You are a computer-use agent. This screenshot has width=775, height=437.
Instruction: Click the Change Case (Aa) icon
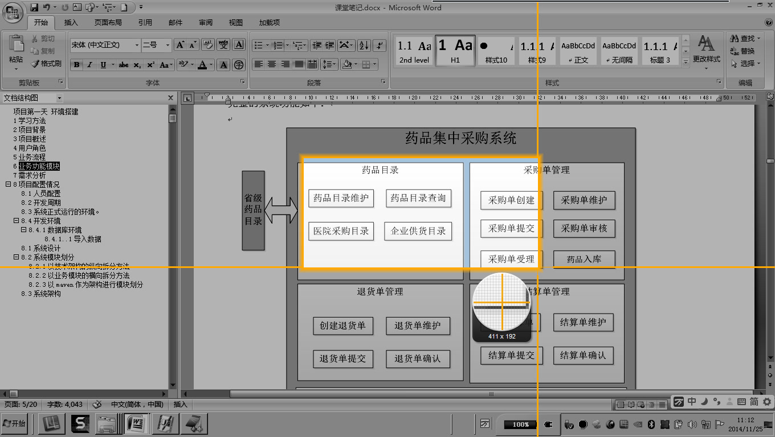166,65
